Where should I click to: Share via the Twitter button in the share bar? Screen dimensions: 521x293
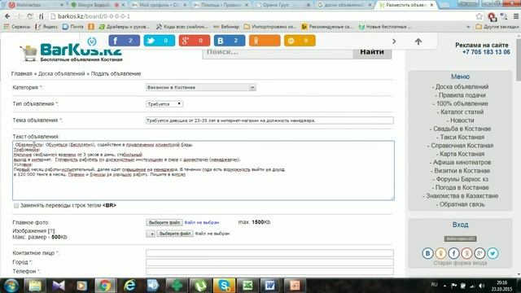point(160,41)
